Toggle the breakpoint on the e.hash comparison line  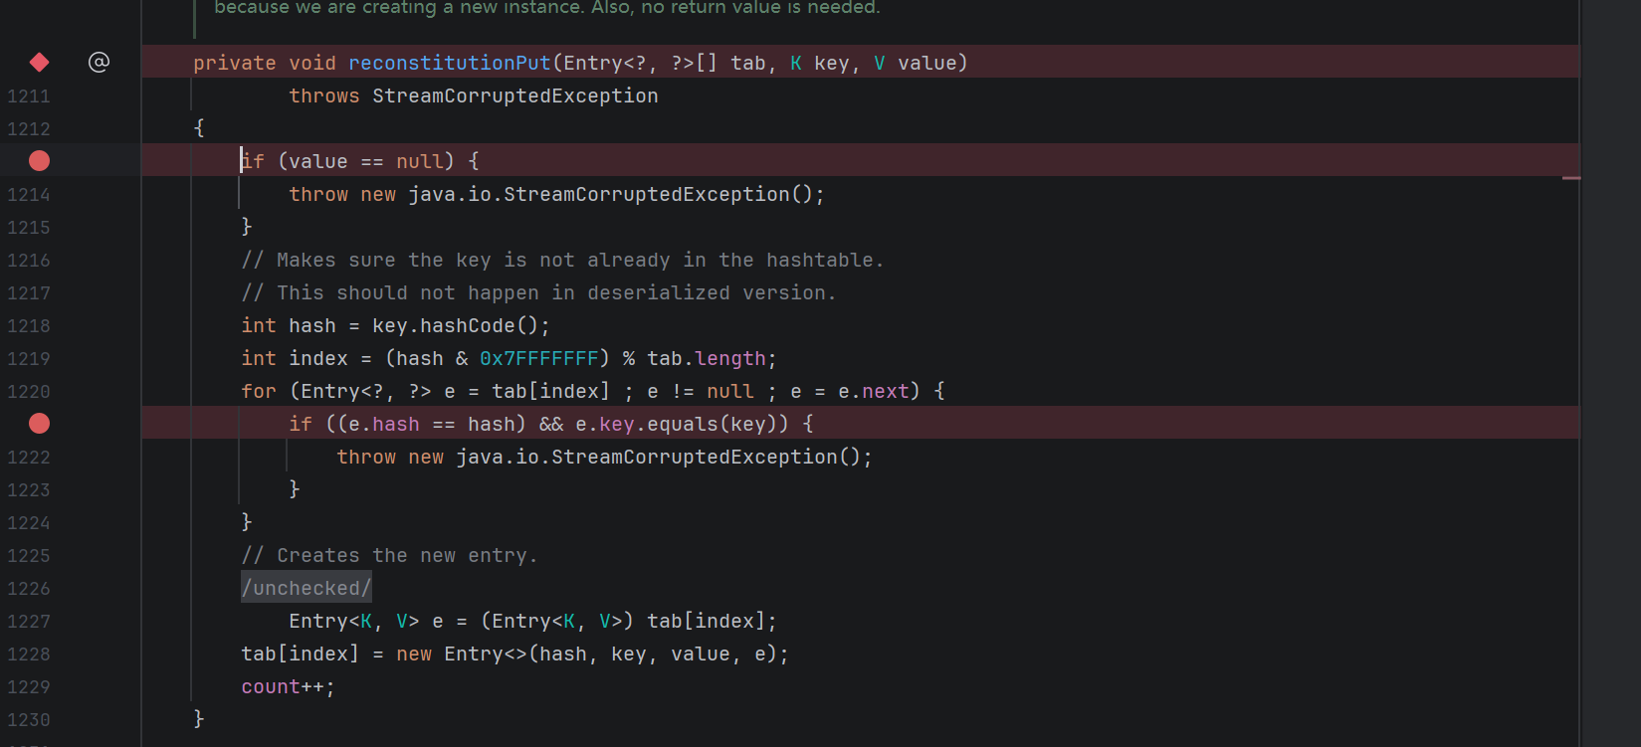[x=39, y=424]
